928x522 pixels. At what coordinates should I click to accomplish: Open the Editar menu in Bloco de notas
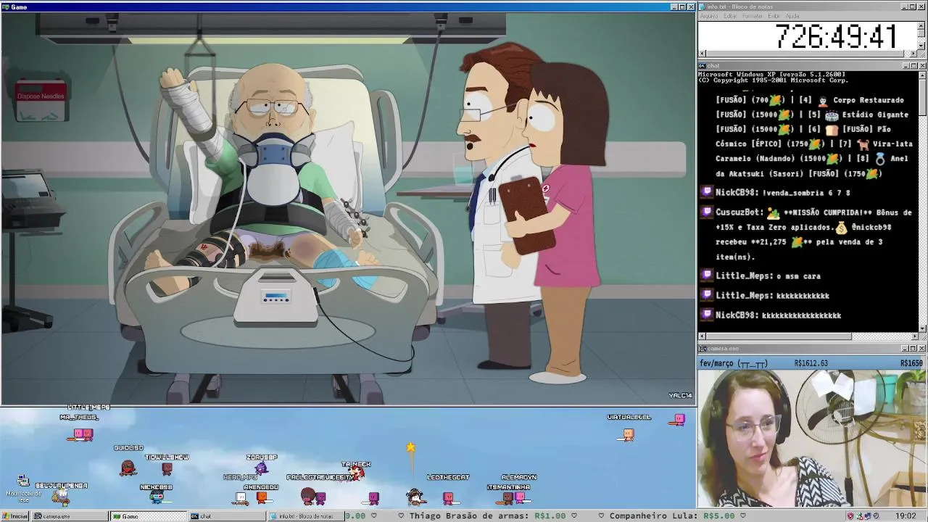pyautogui.click(x=730, y=16)
